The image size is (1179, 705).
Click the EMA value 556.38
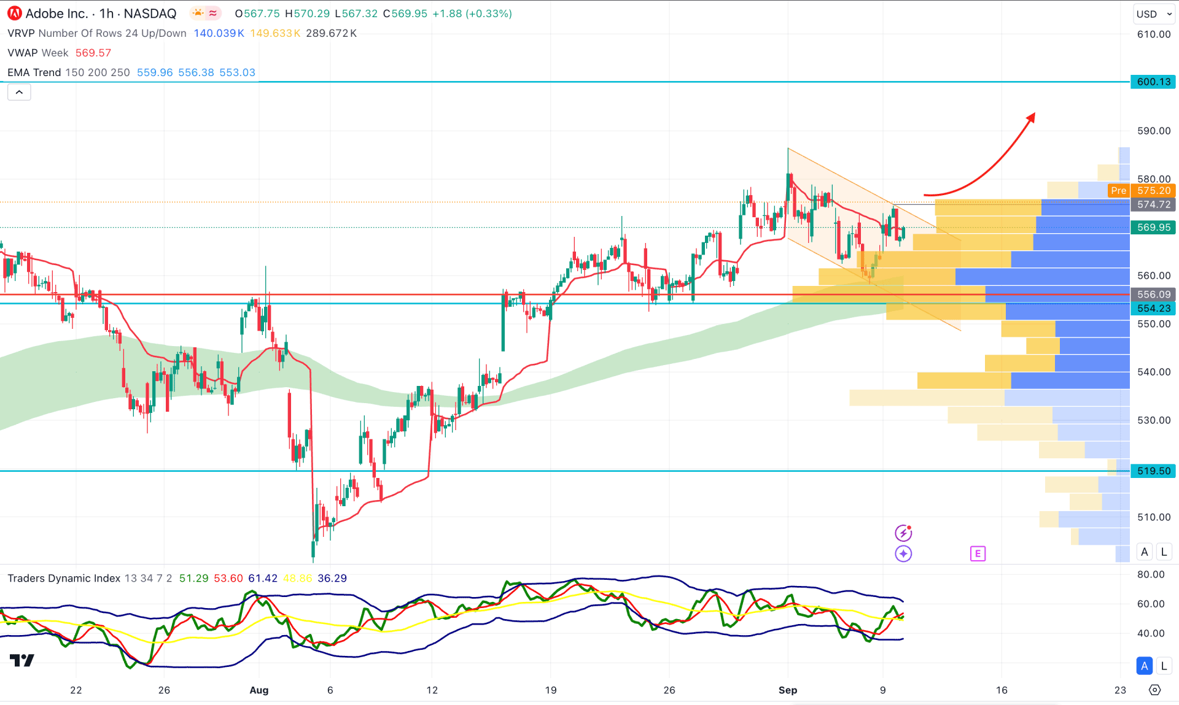196,72
